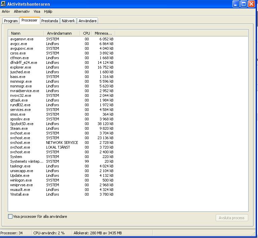Viewport: 258px width, 238px height.
Task: Select the unsecapp.exe process
Action: 62,171
